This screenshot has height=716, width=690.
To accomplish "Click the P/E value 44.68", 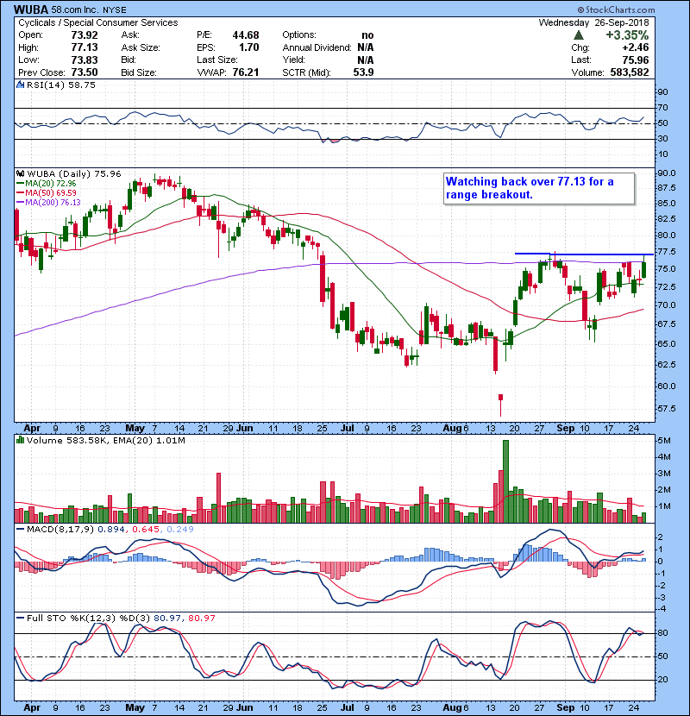I will pyautogui.click(x=246, y=35).
